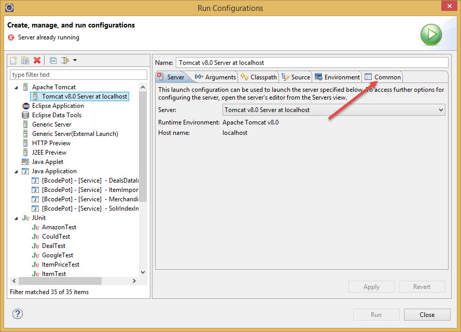Click the Generic Server icon
Viewport: 461px width, 332px height.
25,125
